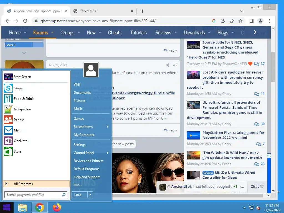Click the Search programs and files field
The image size is (284, 213).
pyautogui.click(x=36, y=195)
